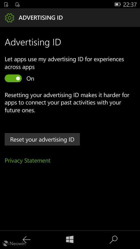Viewport: 140px width, 249px height.
Task: Tap the "Let apps use my advertising ID" text
Action: tap(64, 63)
